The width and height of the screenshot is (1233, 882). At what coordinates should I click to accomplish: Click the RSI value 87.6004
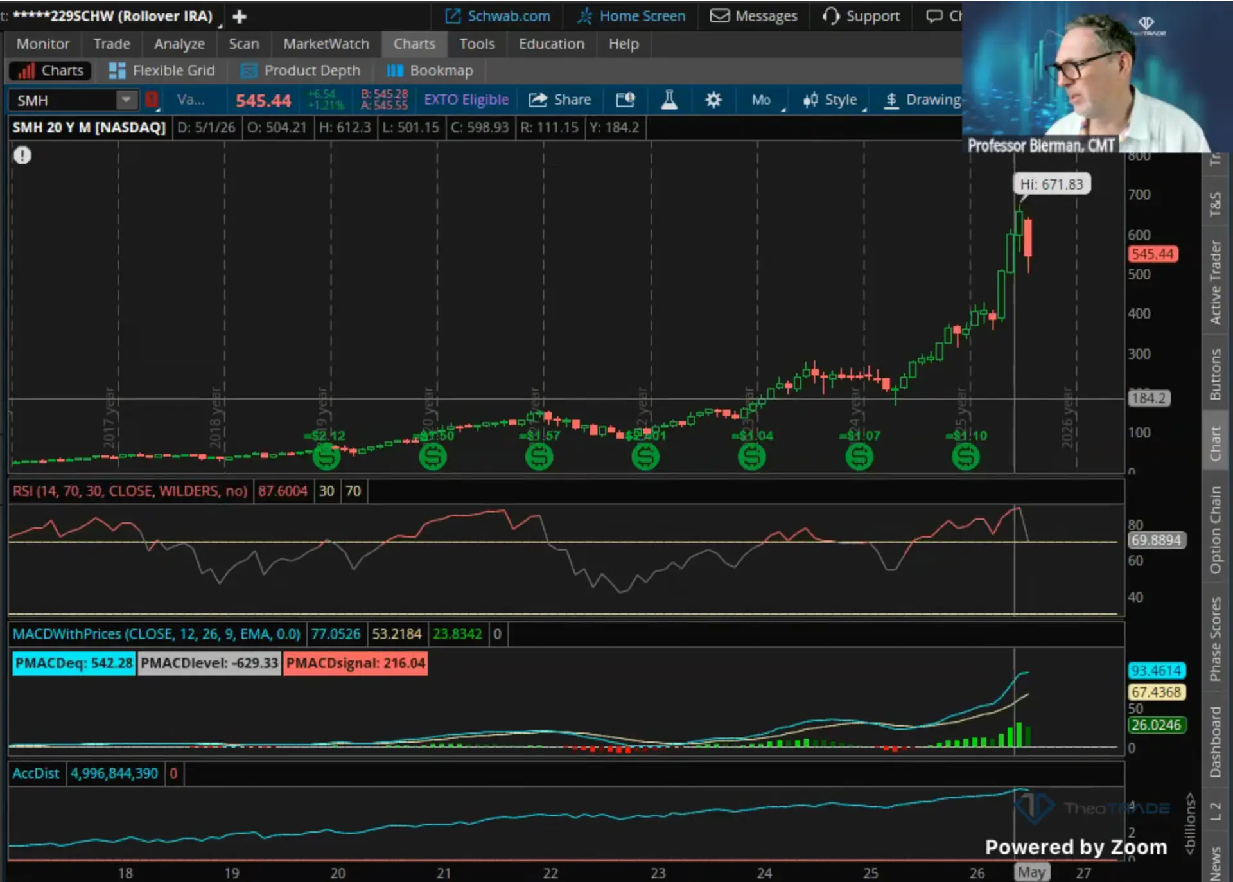pyautogui.click(x=283, y=491)
